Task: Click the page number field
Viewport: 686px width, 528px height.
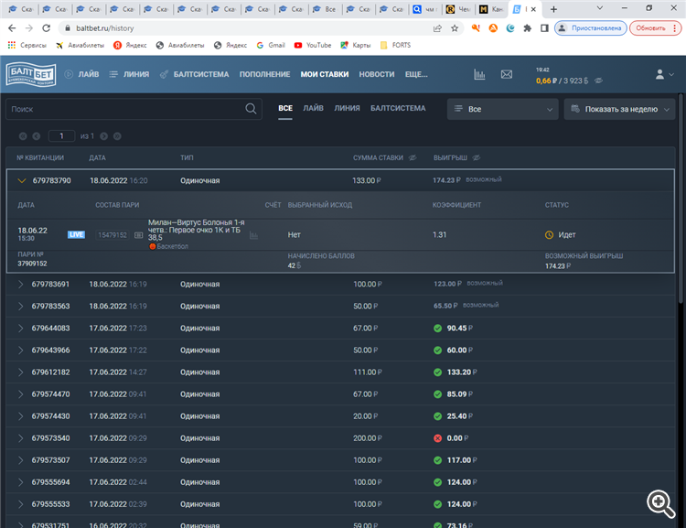Action: click(x=61, y=136)
